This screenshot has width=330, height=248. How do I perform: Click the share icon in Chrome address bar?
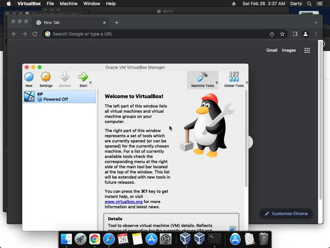point(272,34)
